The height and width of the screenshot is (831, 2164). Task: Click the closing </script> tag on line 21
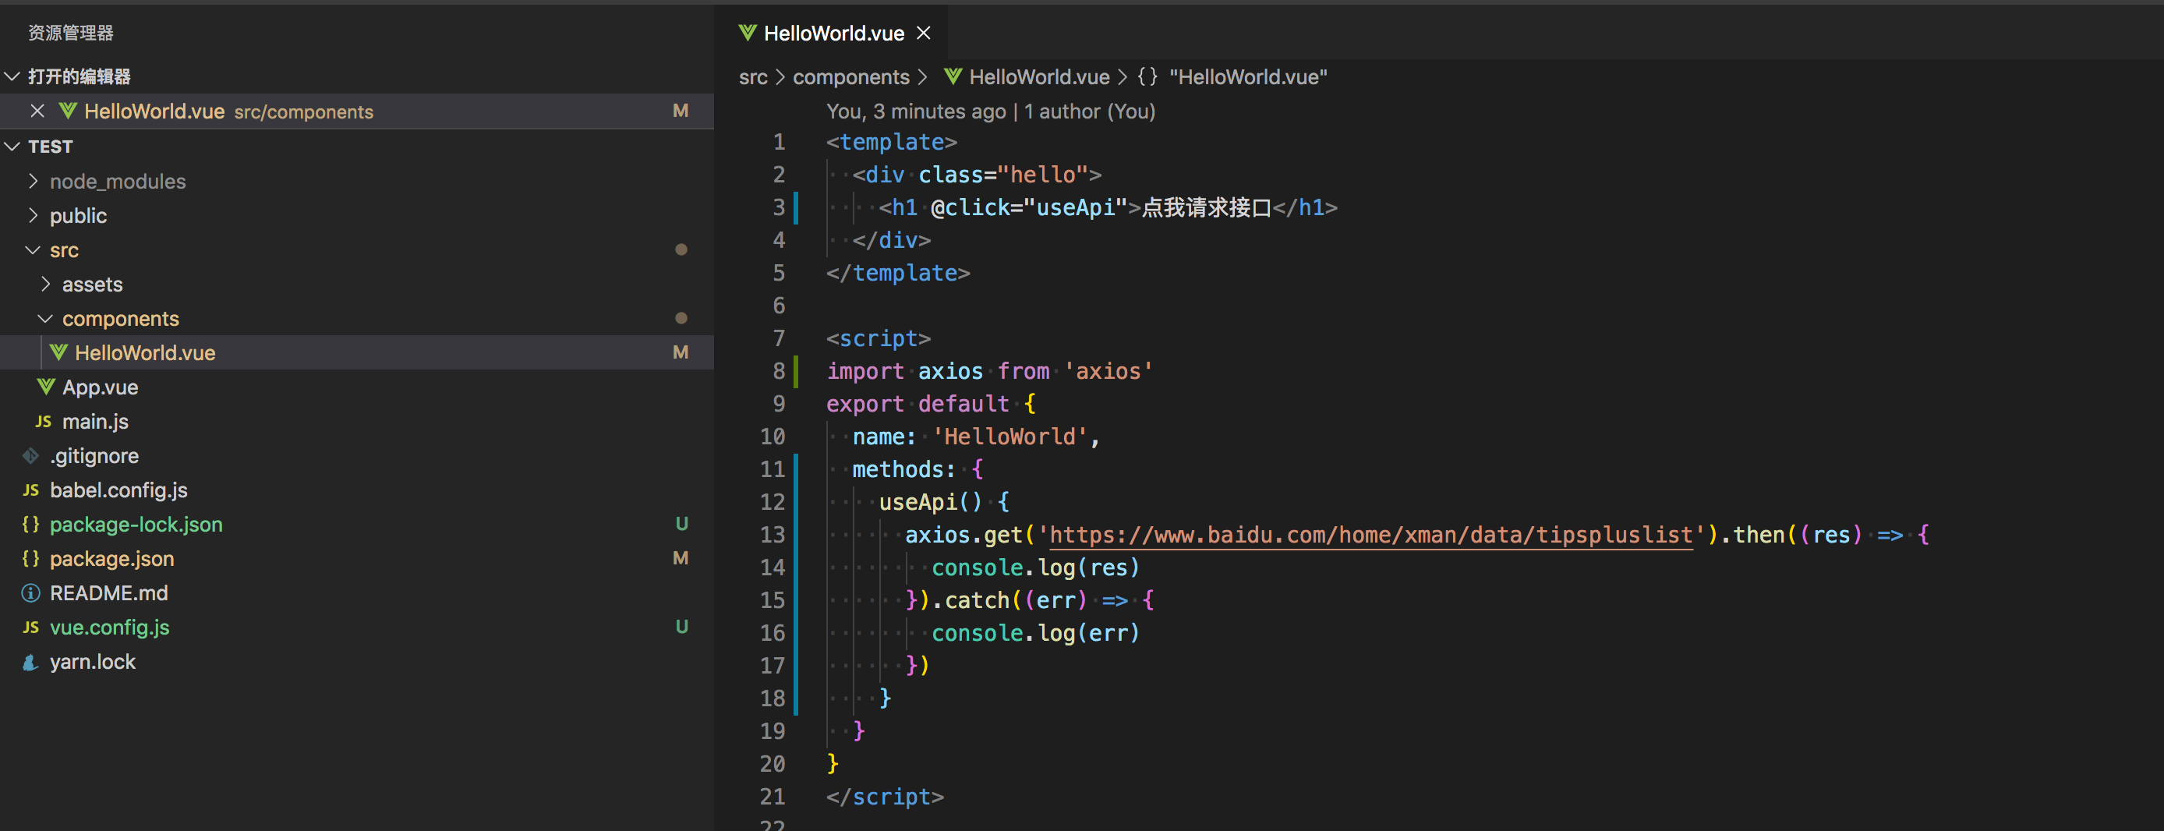[x=885, y=797]
